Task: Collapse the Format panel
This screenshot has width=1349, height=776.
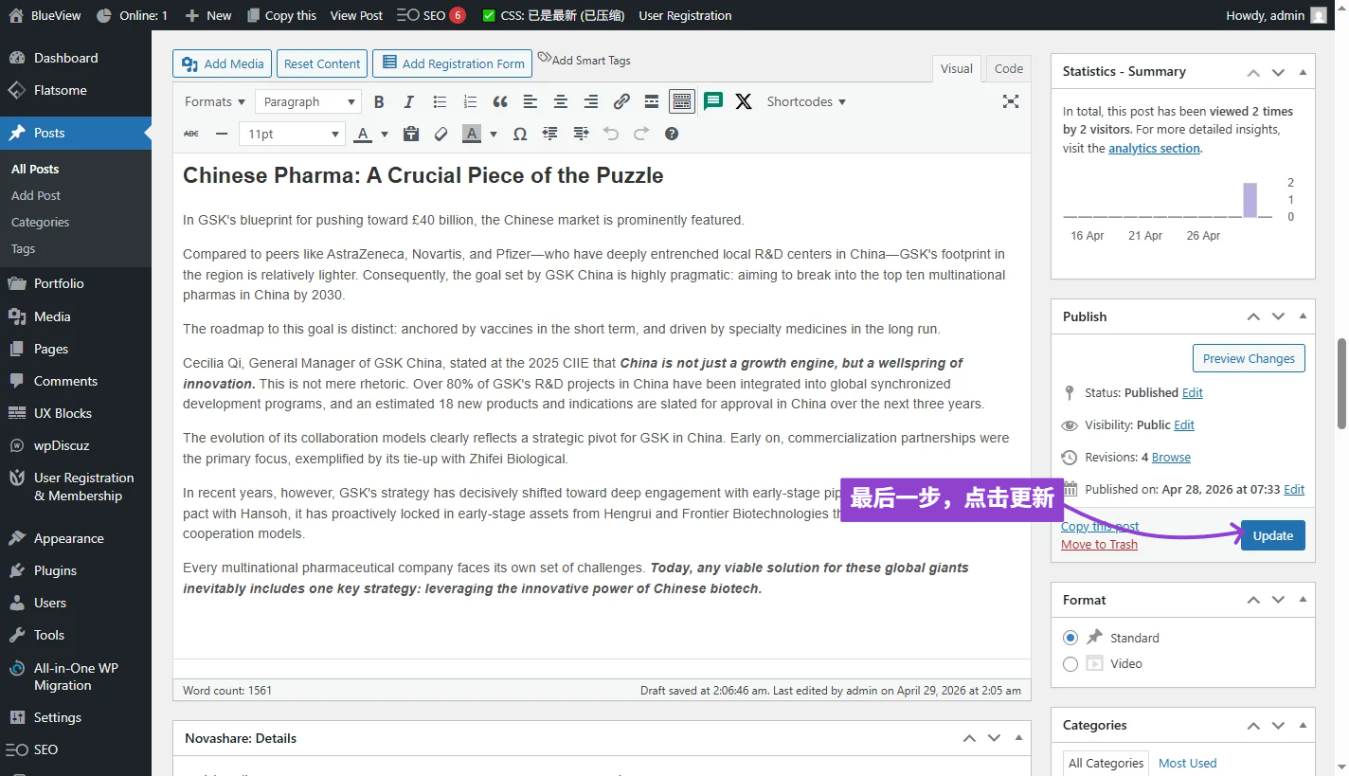Action: 1303,600
